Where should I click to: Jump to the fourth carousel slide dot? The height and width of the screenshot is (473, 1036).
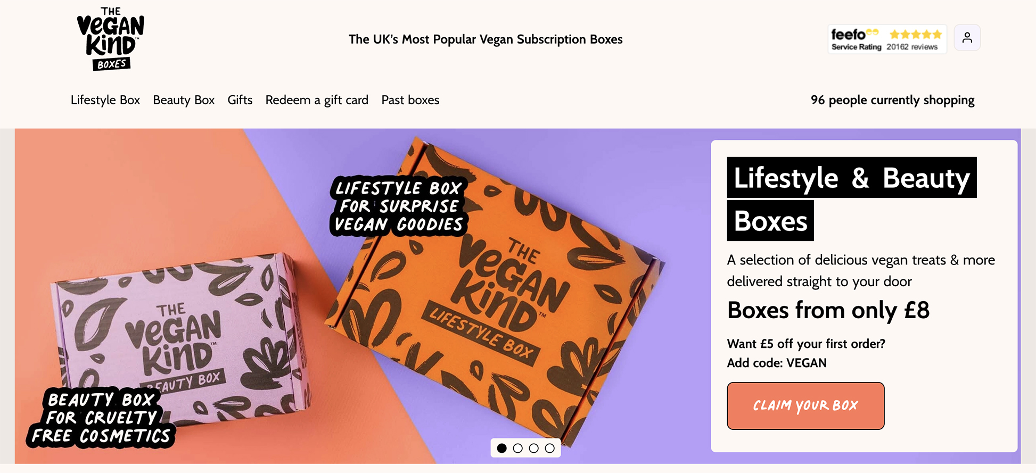[549, 448]
